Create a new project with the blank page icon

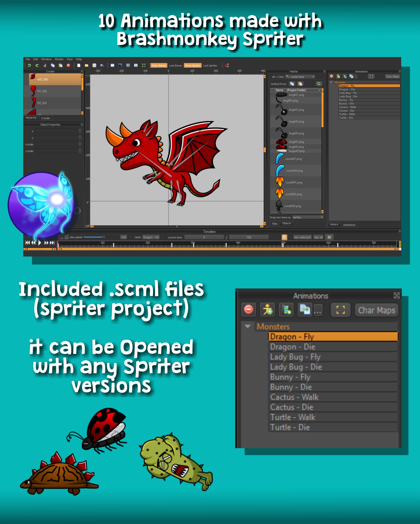pyautogui.click(x=79, y=65)
